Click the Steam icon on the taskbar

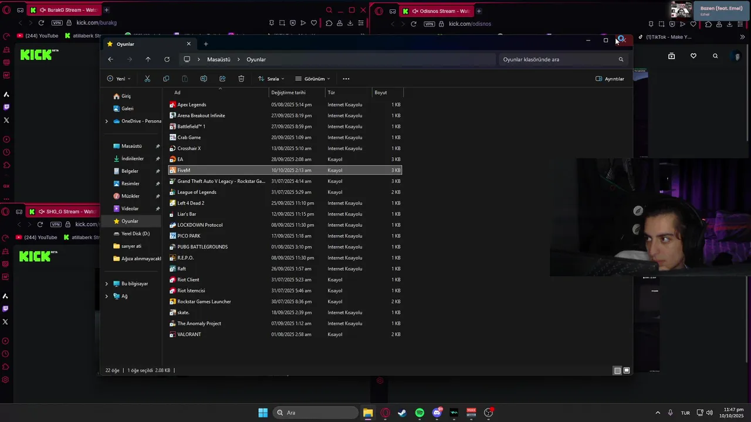(402, 413)
